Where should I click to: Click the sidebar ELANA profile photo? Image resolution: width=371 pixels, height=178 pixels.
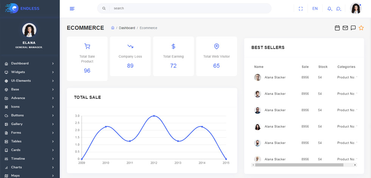point(29,30)
